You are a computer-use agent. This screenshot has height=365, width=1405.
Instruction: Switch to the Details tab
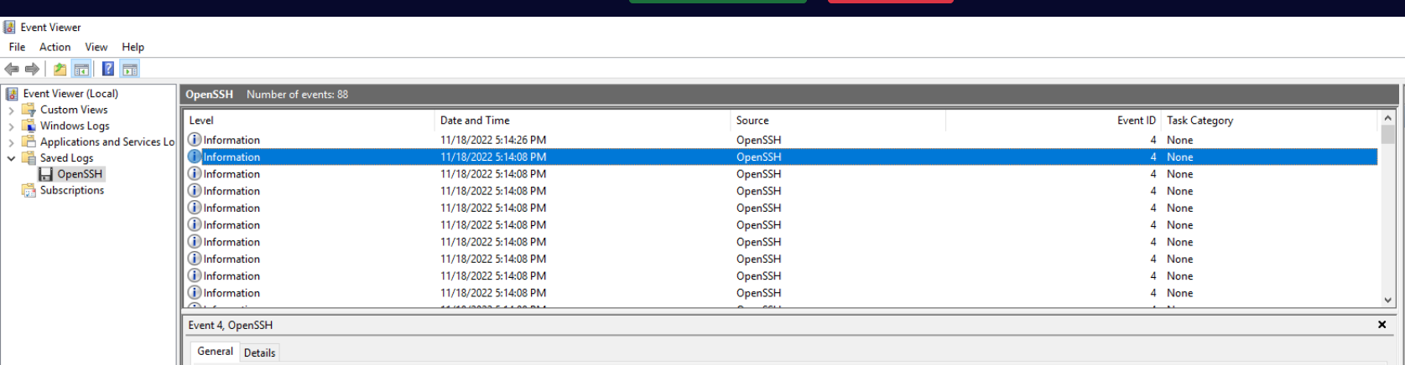259,352
